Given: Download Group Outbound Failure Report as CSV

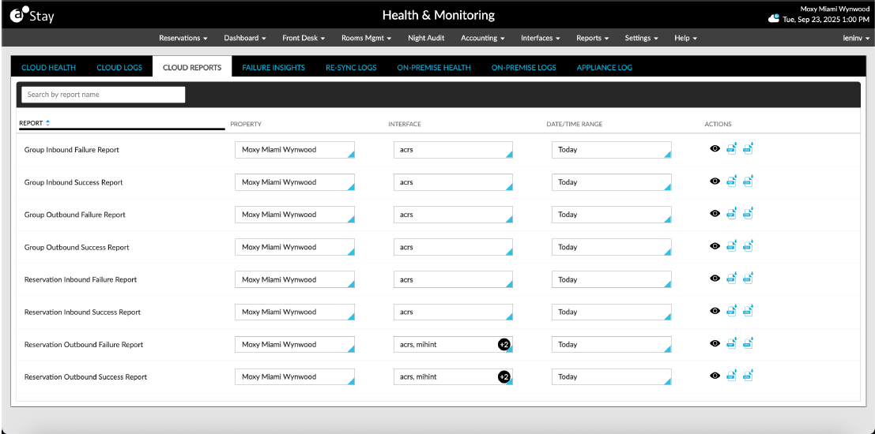Looking at the screenshot, I should click(749, 213).
